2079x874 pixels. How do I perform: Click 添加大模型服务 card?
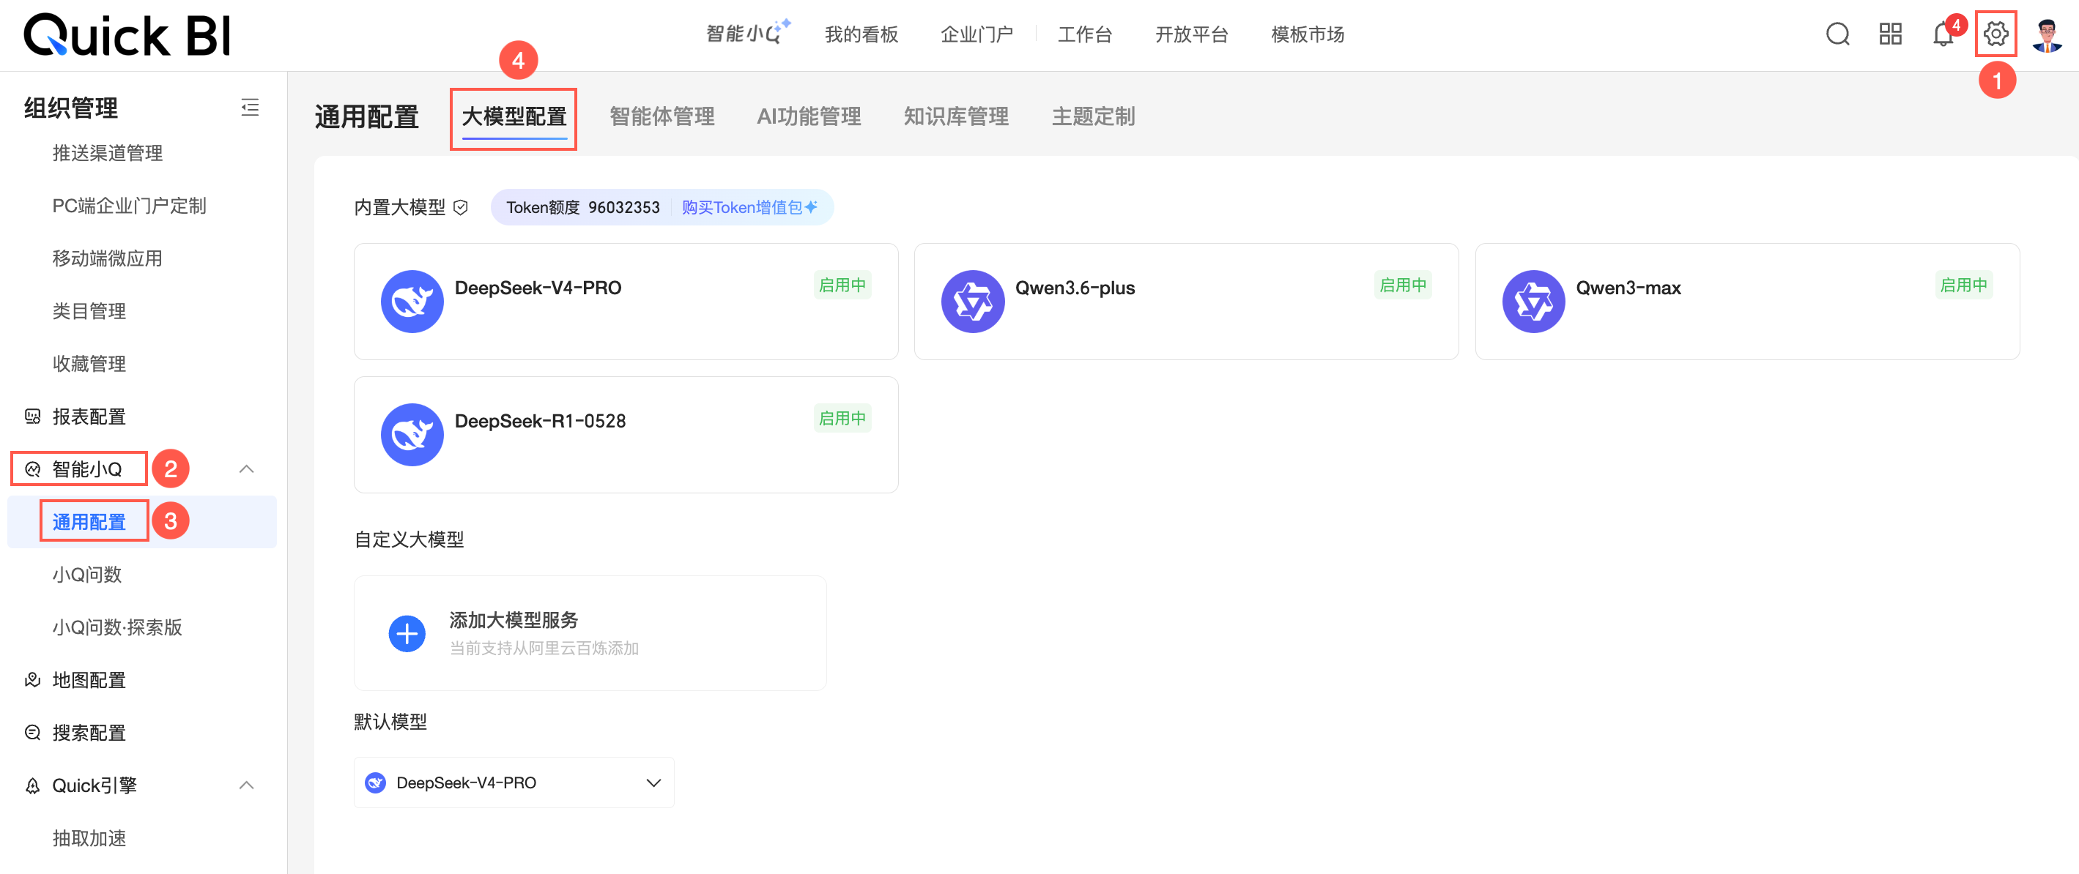590,633
